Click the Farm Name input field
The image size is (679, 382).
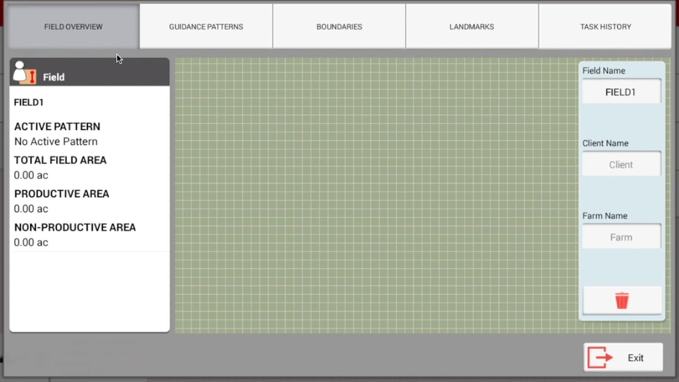[x=621, y=237]
